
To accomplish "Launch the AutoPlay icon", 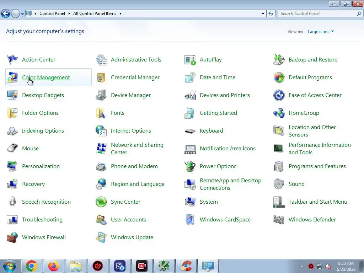I will point(190,60).
